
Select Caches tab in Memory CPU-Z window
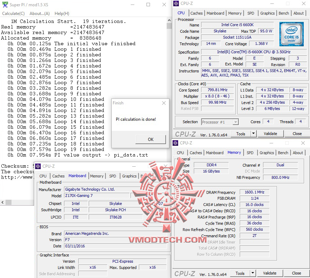[196, 153]
